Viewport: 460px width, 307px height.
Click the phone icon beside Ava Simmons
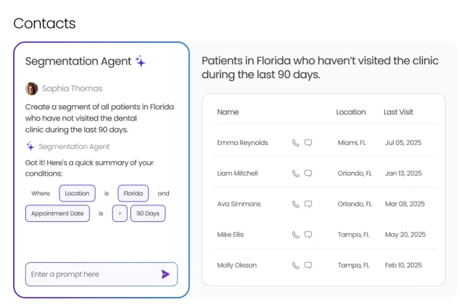[x=295, y=204]
